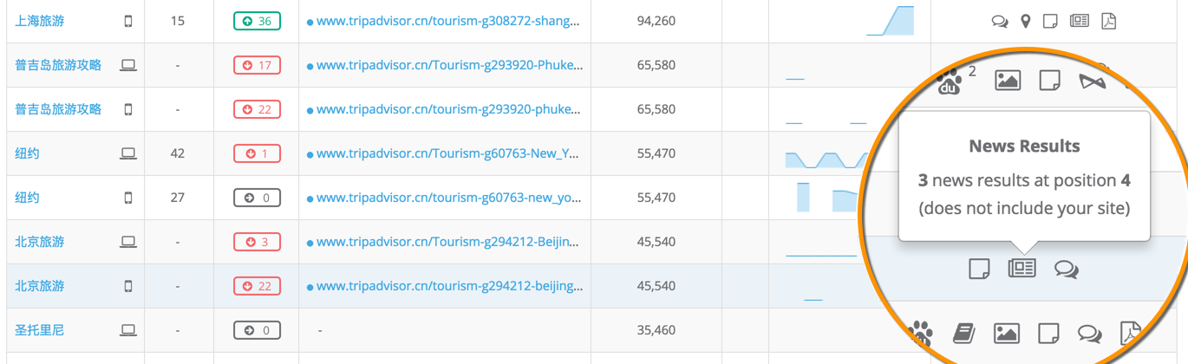Click the book icon in the 圣托里尼 row
Viewport: 1188px width, 364px height.
click(x=963, y=333)
